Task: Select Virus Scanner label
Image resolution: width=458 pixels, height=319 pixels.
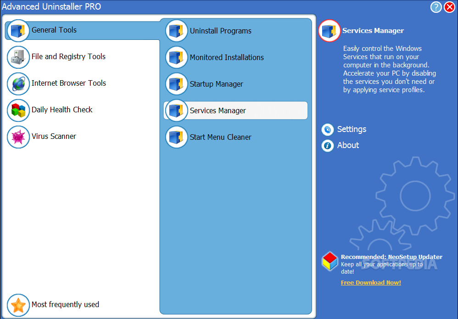Action: pyautogui.click(x=54, y=136)
